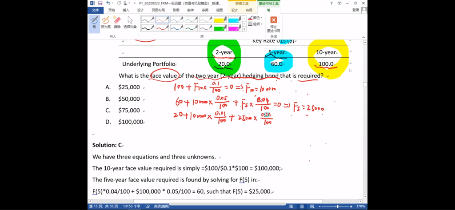Open the pen Color (颜色) dropdown

pos(255,18)
